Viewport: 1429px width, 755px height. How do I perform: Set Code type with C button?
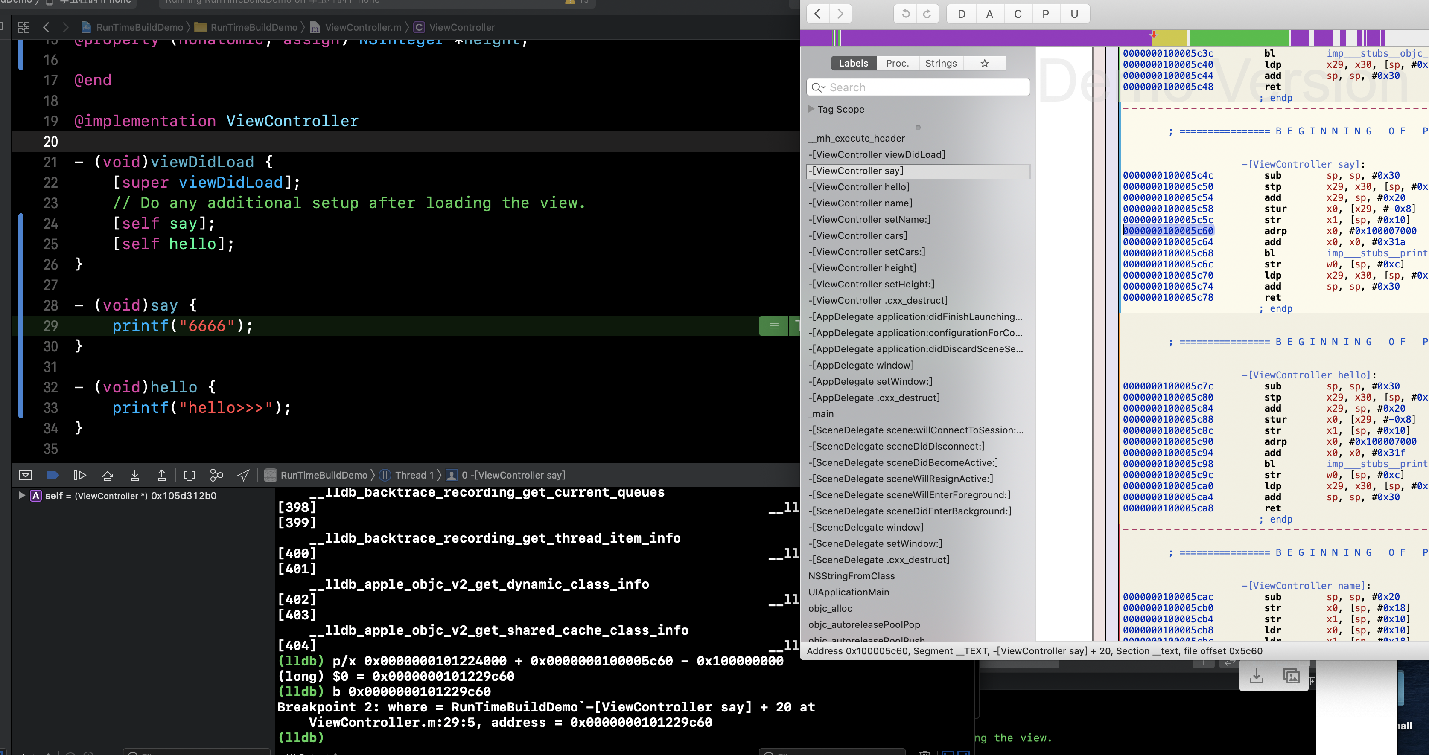click(x=1018, y=14)
